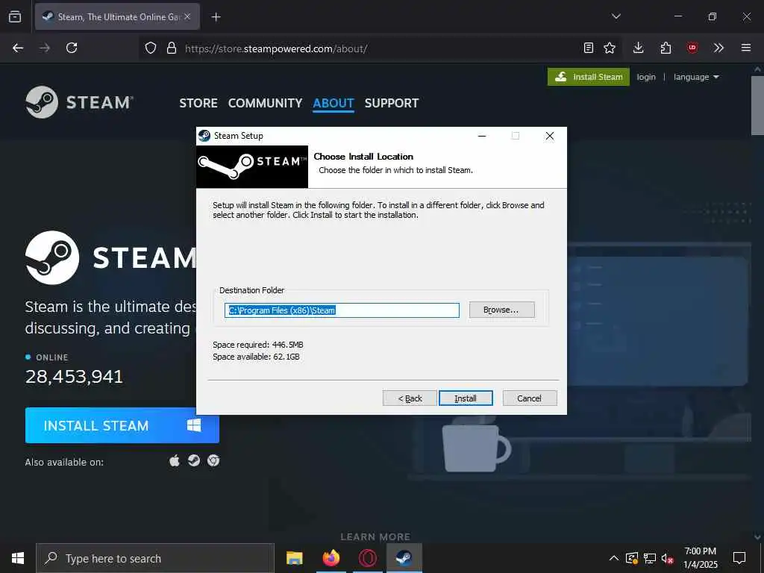The width and height of the screenshot is (764, 573).
Task: Open Browse... to choose another folder
Action: pyautogui.click(x=501, y=310)
